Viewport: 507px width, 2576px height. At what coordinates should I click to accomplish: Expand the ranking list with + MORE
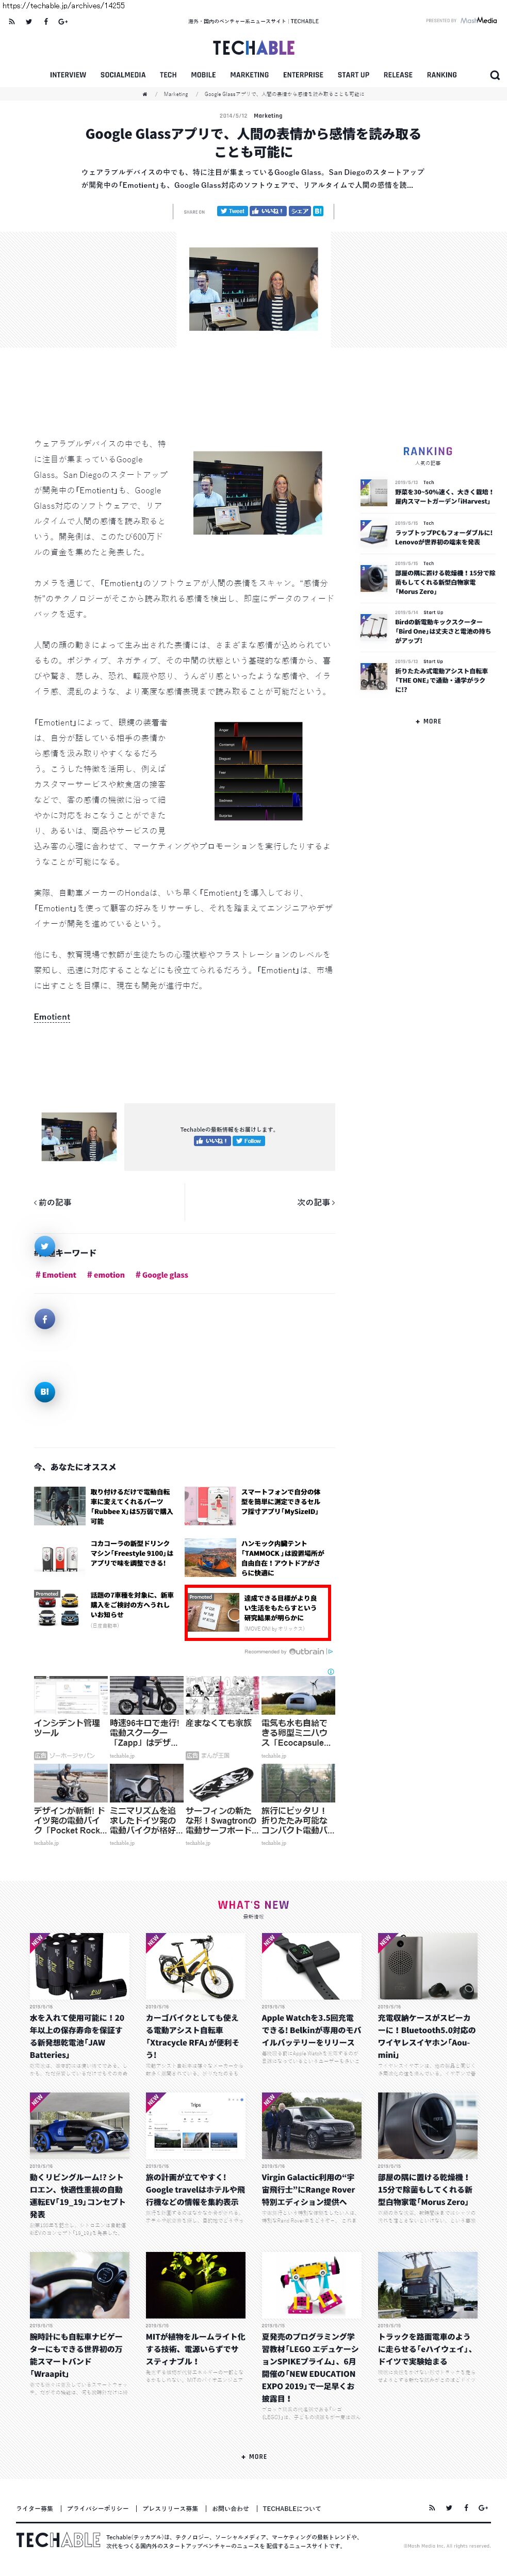[428, 721]
